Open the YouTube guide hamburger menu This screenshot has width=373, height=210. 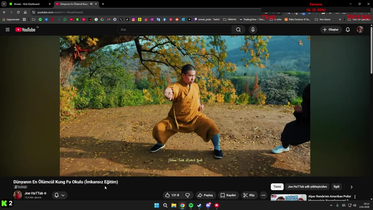pos(8,29)
